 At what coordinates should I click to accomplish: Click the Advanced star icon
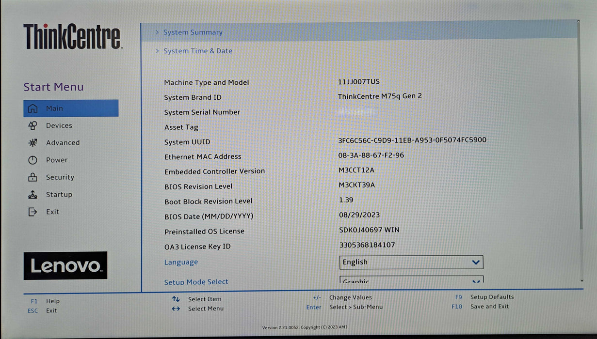(32, 143)
